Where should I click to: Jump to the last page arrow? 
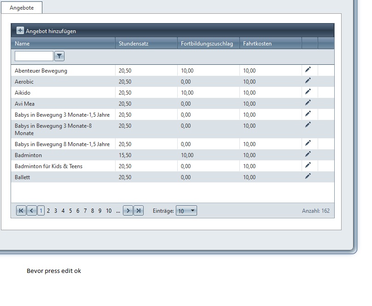click(139, 210)
